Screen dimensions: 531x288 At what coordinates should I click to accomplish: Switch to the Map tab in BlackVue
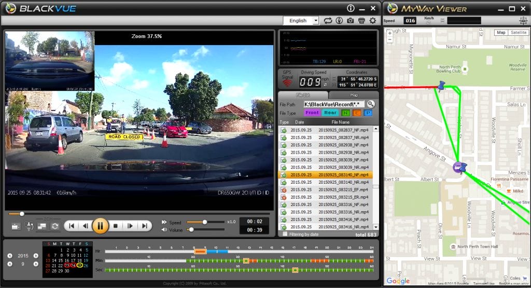tap(354, 95)
